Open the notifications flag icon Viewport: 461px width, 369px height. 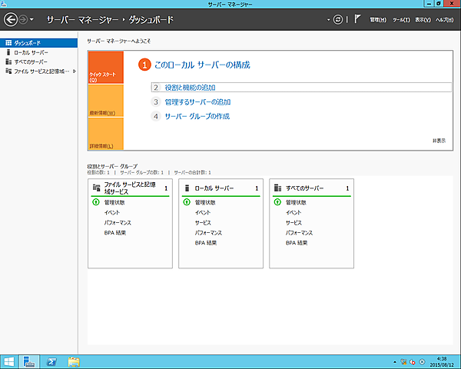click(x=357, y=18)
